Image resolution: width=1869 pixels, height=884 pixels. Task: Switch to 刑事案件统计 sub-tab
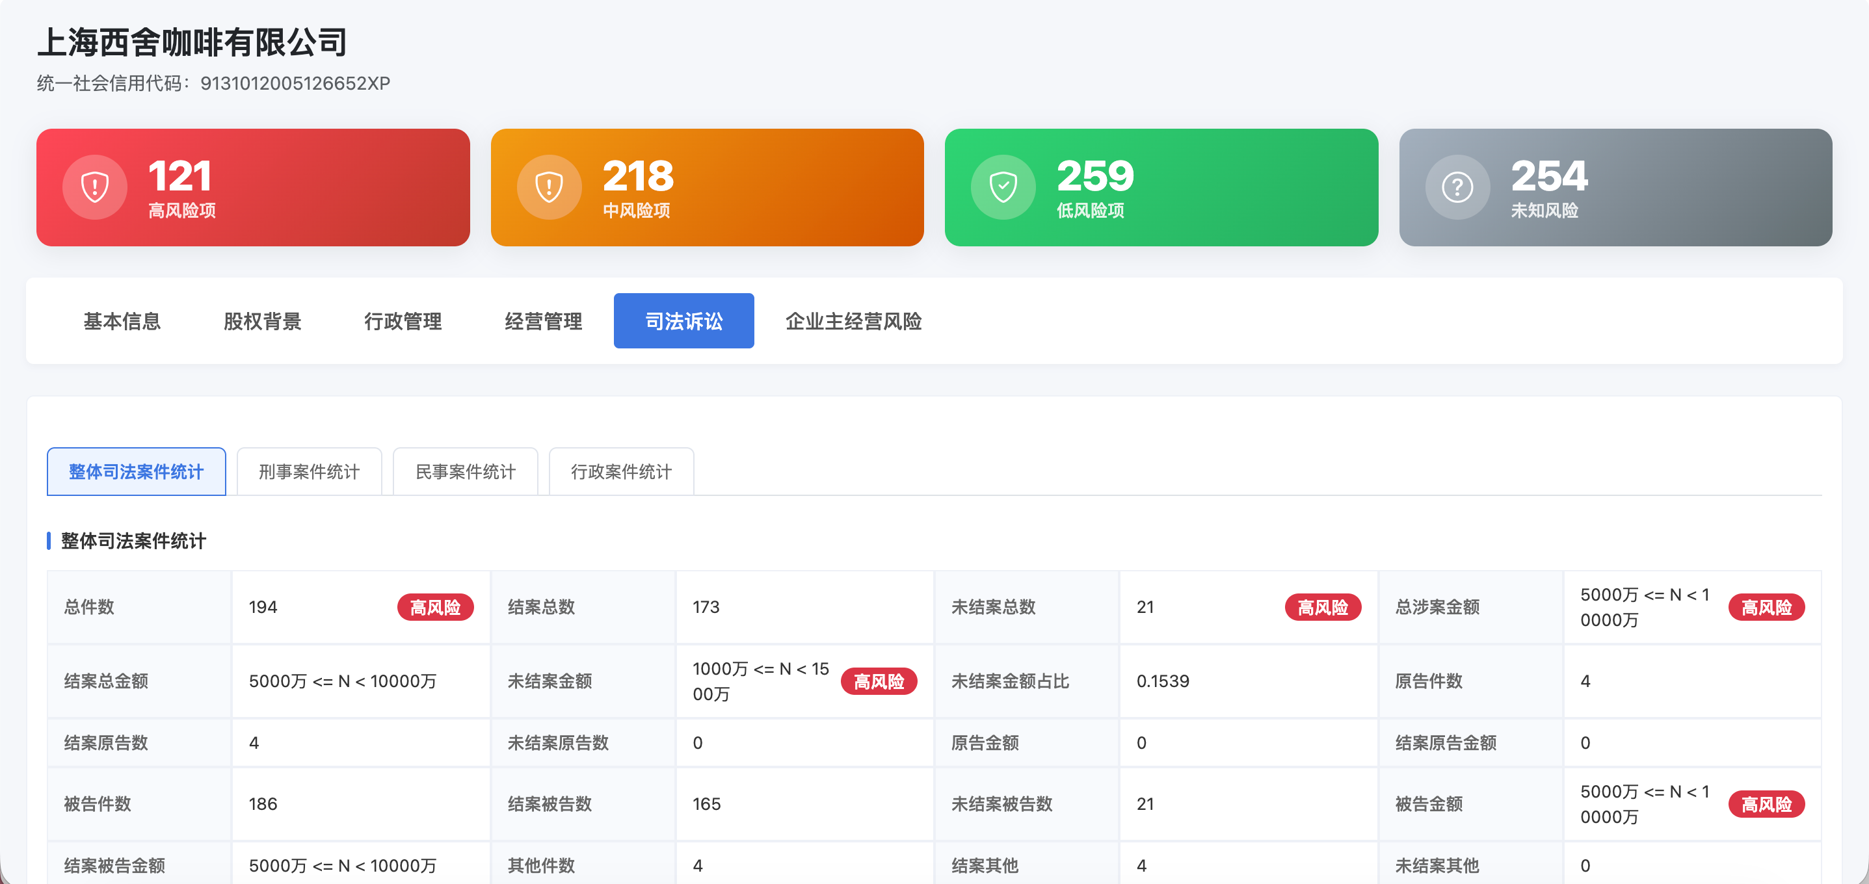309,471
